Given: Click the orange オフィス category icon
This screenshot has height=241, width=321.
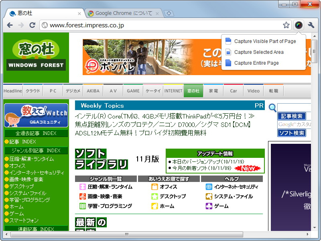Looking at the screenshot, I should pyautogui.click(x=154, y=187).
